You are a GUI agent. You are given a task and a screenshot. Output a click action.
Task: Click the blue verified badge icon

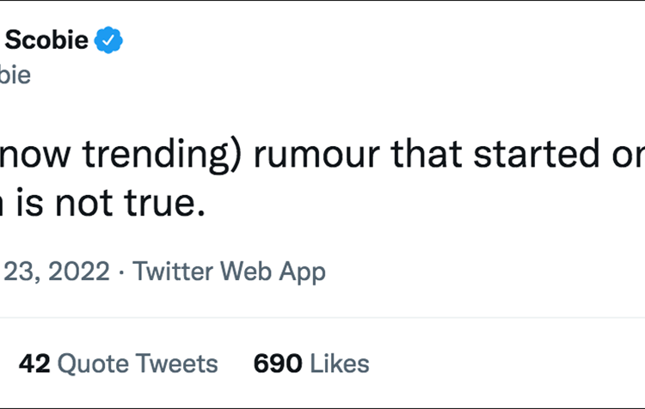click(108, 40)
